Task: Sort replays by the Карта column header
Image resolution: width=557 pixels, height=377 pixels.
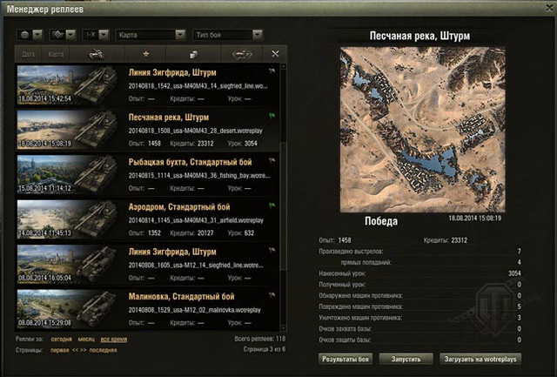Action: [56, 54]
